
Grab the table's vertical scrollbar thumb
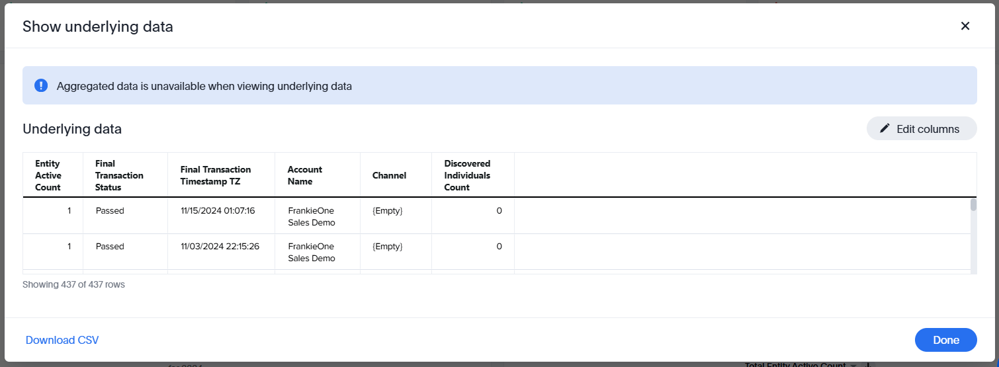click(973, 205)
